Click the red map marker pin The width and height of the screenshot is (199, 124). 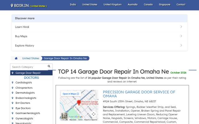coord(79,103)
